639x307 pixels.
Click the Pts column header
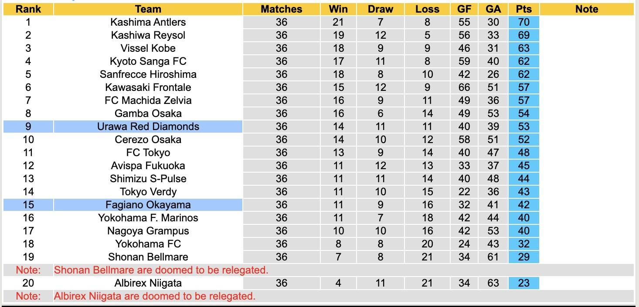[523, 9]
